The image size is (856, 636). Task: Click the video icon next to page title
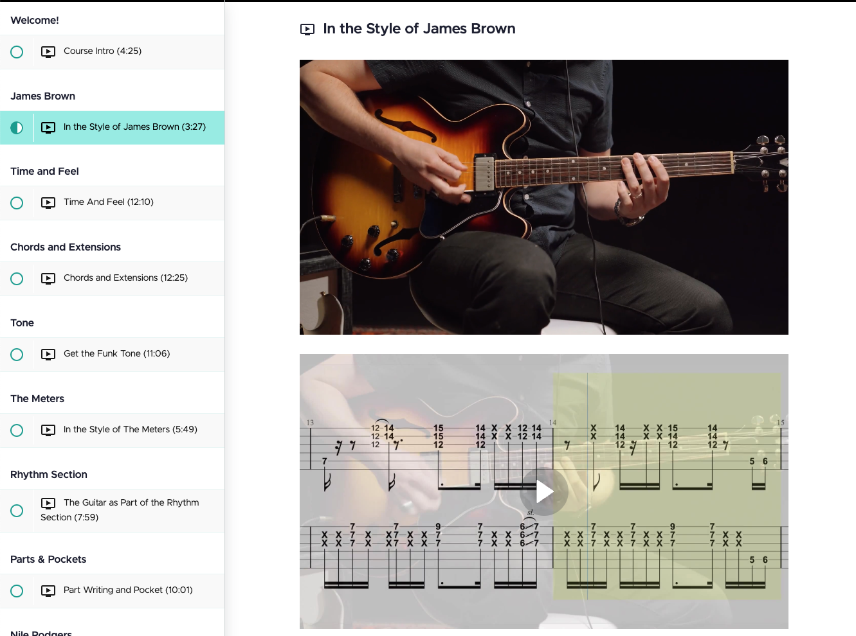click(307, 29)
